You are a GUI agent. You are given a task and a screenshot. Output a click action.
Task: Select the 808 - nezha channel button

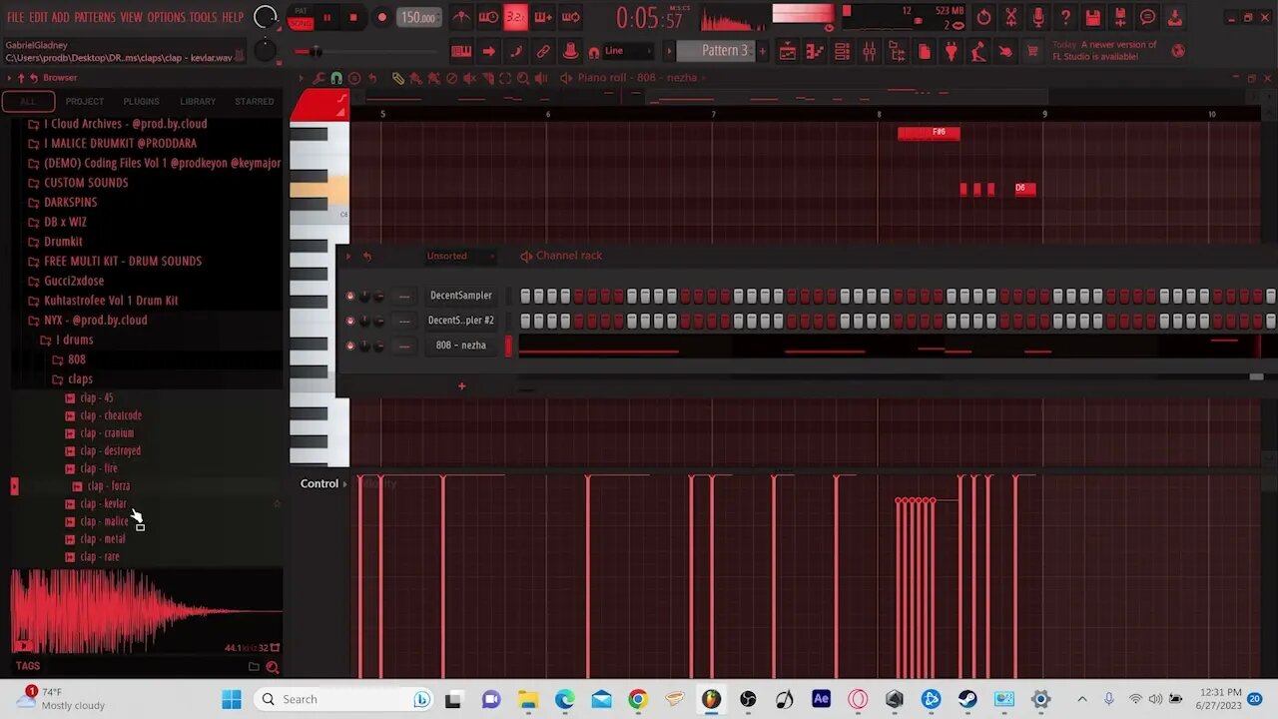pos(461,346)
